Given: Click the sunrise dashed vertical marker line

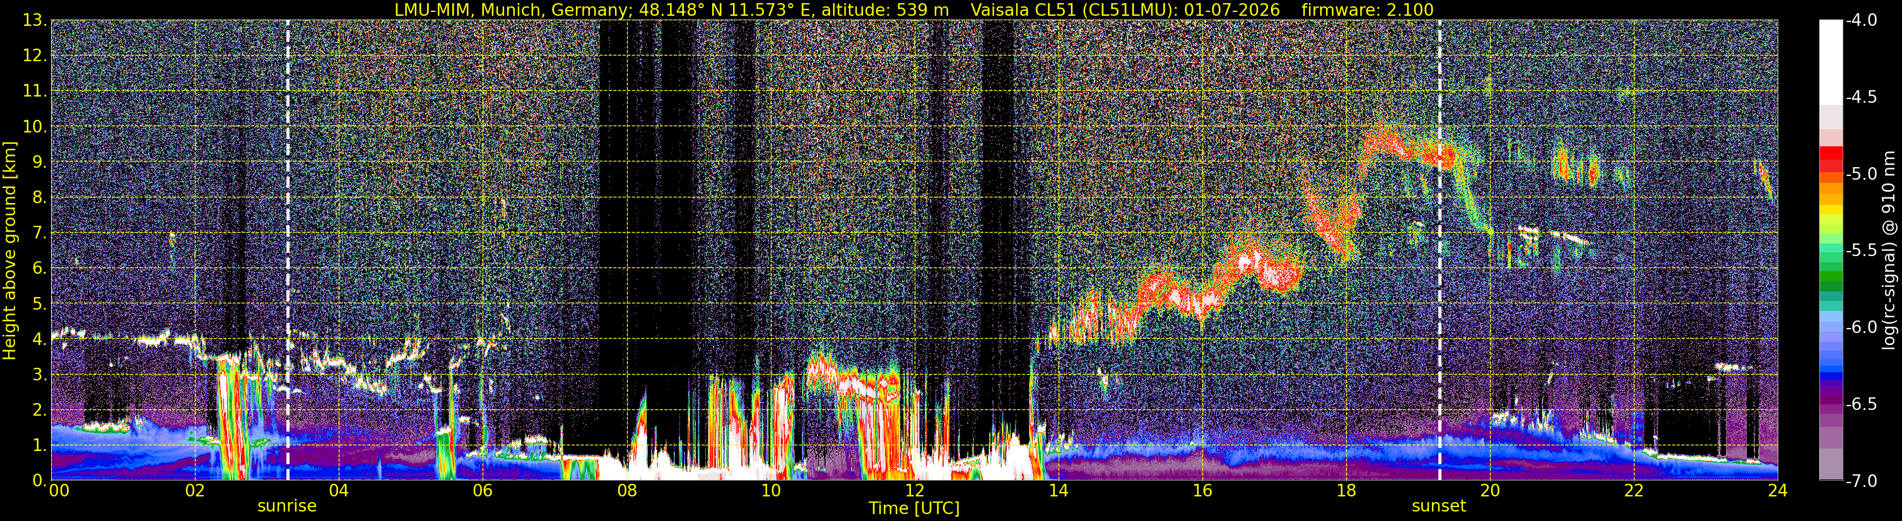Looking at the screenshot, I should 287,249.
